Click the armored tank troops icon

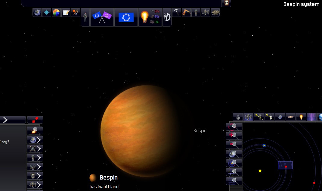[x=215, y=12]
